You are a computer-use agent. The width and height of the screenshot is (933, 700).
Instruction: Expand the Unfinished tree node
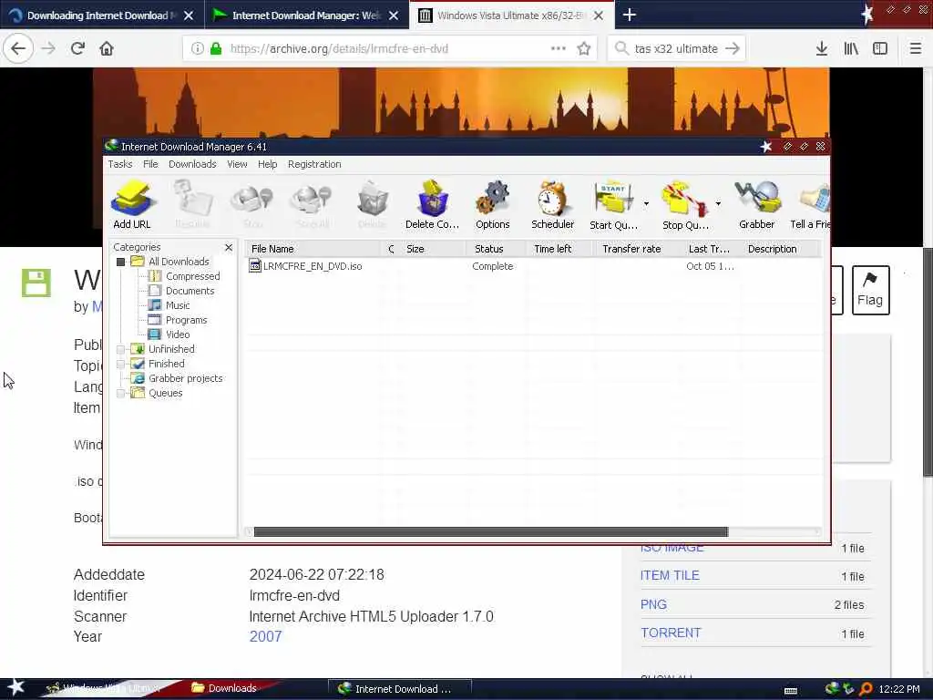click(121, 349)
